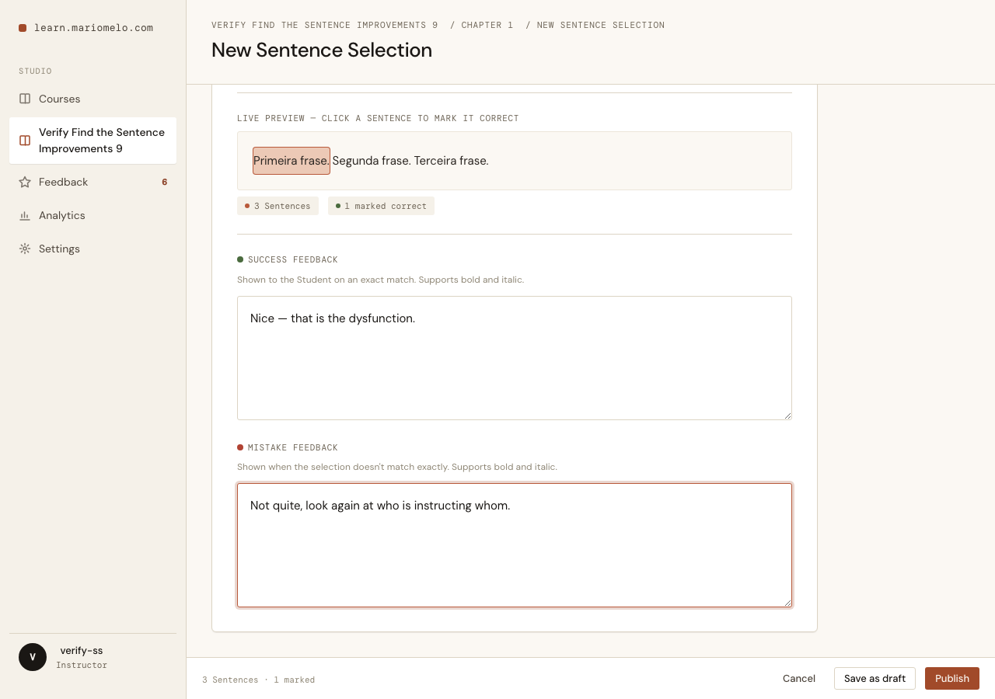The width and height of the screenshot is (995, 699).
Task: Click the 'New Sentence Selection' breadcrumb
Action: coord(601,25)
